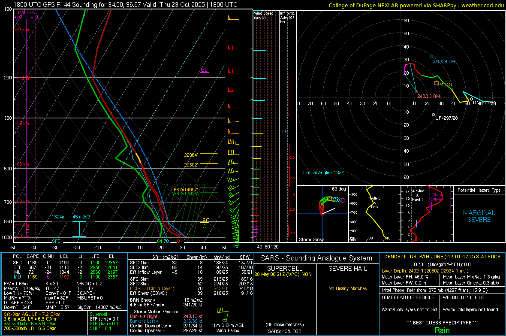The height and width of the screenshot is (336, 506).
Task: Click the 'SARS: 43% TOR' text
Action: [x=285, y=331]
